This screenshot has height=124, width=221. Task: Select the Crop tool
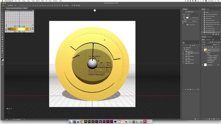2,19
